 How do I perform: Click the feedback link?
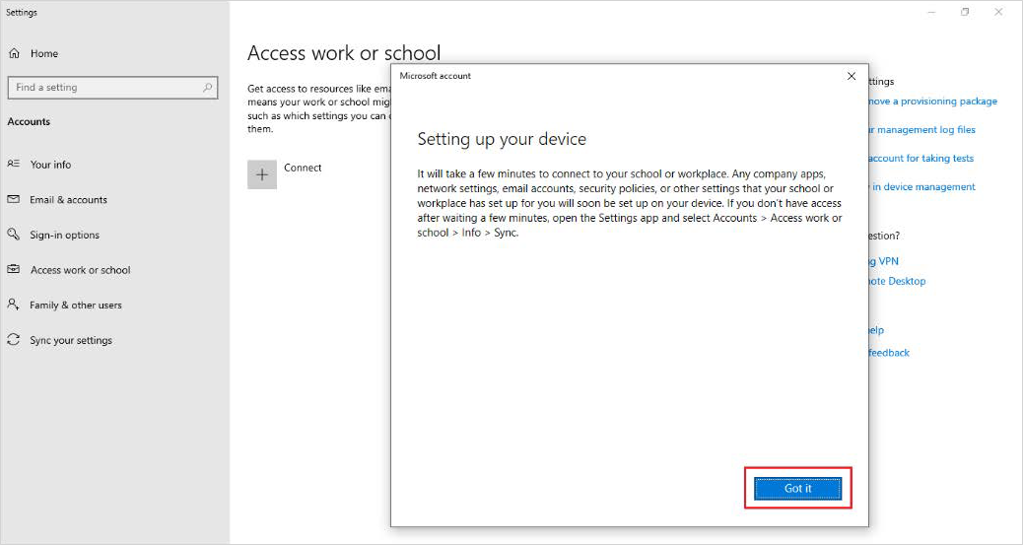point(889,353)
